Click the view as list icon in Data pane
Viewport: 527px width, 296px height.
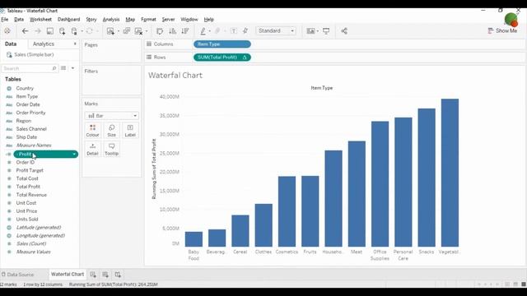pyautogui.click(x=63, y=68)
